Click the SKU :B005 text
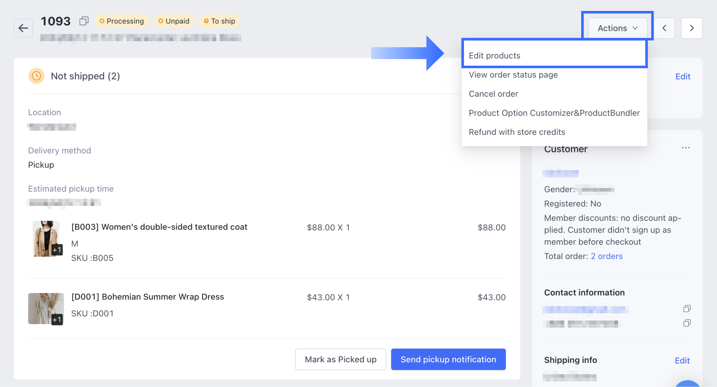 92,258
